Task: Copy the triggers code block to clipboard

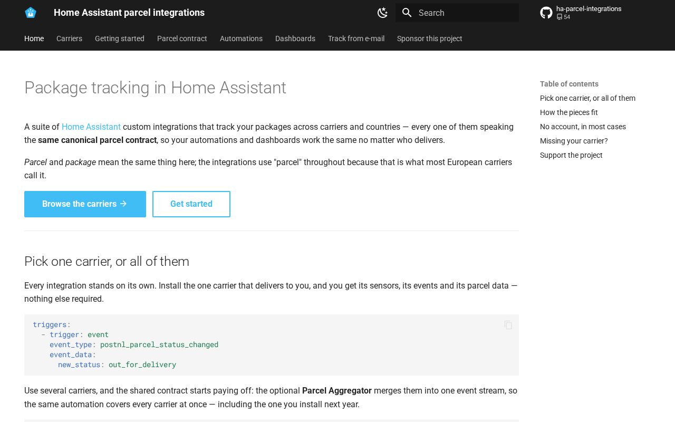Action: (x=508, y=325)
